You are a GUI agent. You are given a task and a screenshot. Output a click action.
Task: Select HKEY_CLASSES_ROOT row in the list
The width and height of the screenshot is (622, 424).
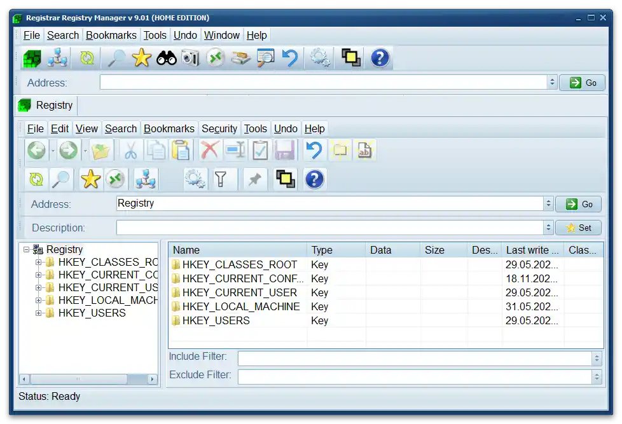pos(385,264)
